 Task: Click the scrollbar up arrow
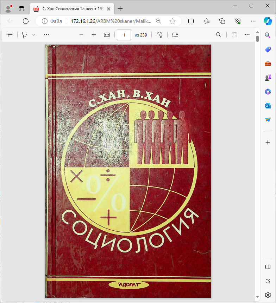click(x=257, y=32)
